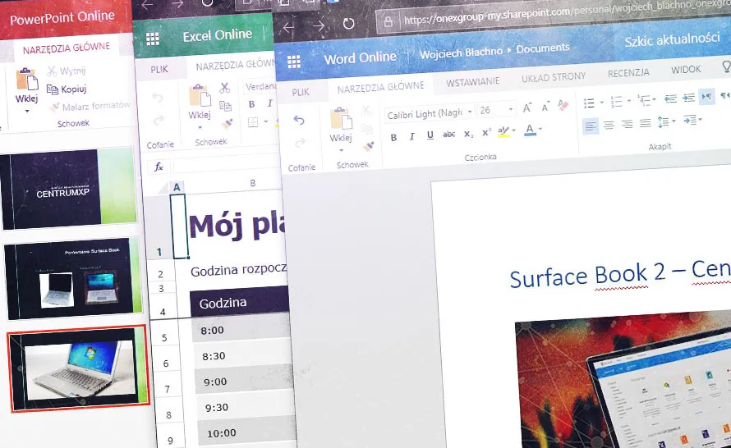The height and width of the screenshot is (448, 731).
Task: Open Documents breadcrumb link
Action: pyautogui.click(x=543, y=48)
